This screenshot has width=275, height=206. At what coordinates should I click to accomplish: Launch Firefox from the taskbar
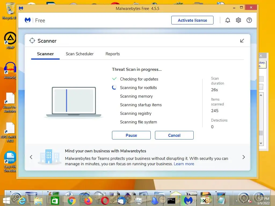[88, 201]
